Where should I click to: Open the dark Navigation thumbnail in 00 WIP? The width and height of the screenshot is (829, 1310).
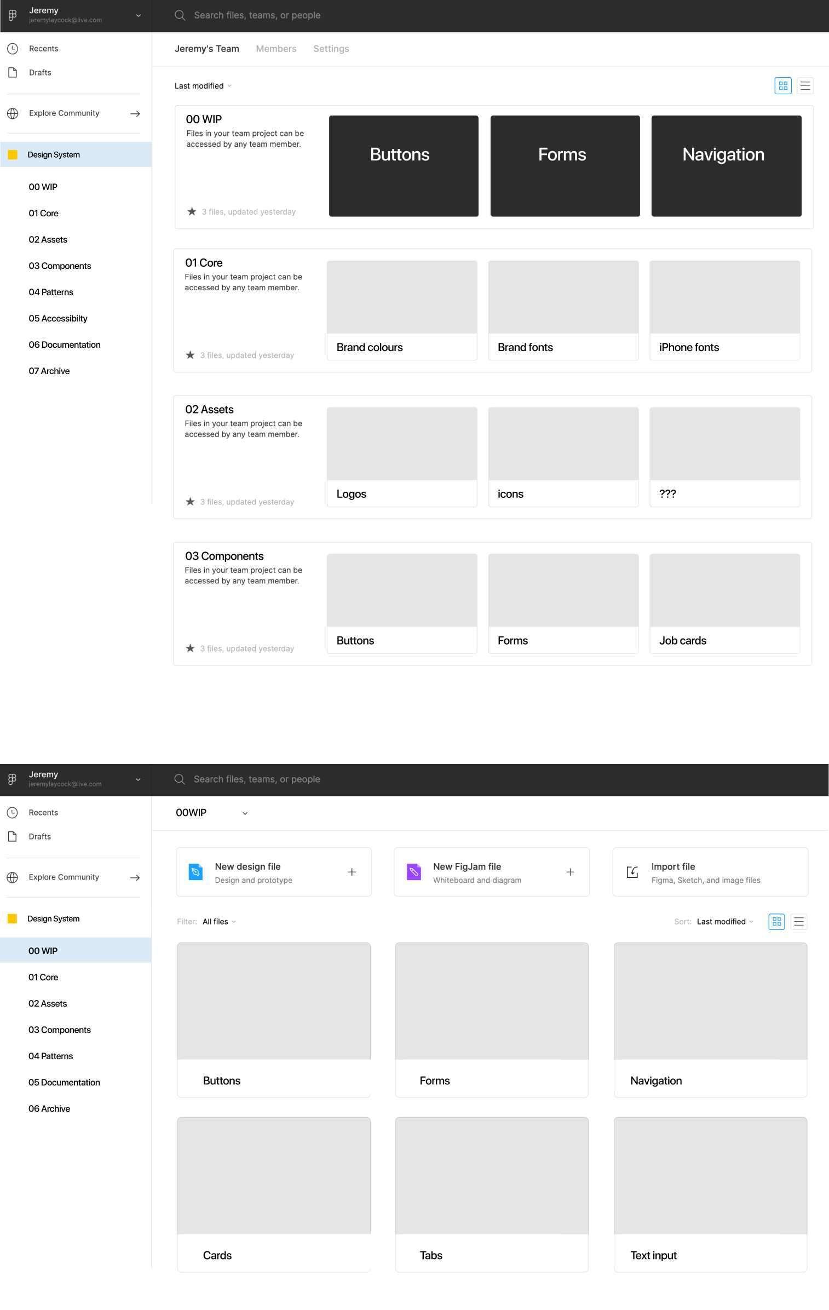pyautogui.click(x=726, y=166)
